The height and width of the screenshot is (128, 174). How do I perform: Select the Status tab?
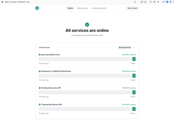(70, 8)
